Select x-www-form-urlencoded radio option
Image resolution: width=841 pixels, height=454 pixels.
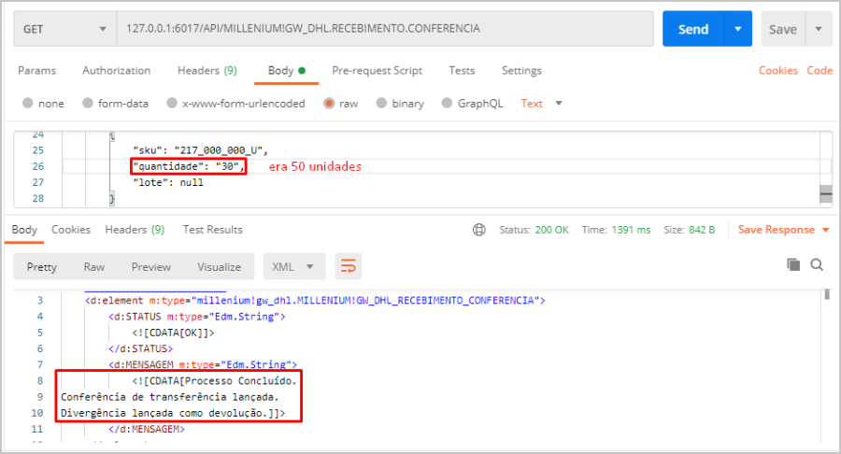tap(172, 103)
